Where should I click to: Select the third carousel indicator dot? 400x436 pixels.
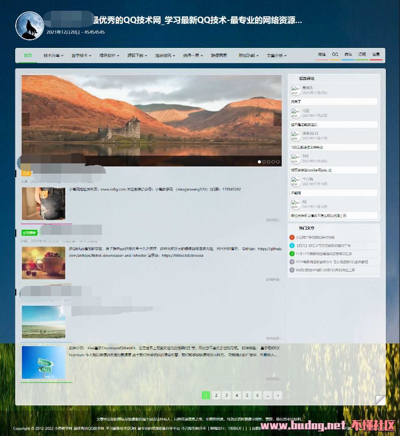click(x=269, y=162)
